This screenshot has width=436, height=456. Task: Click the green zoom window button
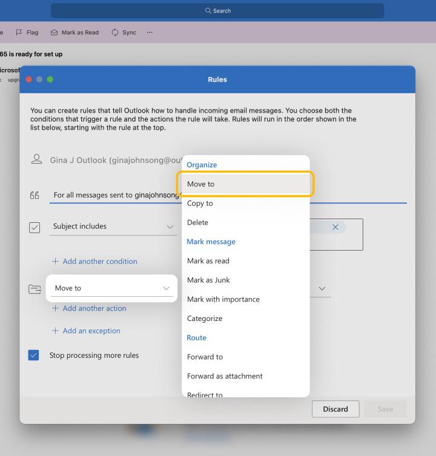(50, 79)
